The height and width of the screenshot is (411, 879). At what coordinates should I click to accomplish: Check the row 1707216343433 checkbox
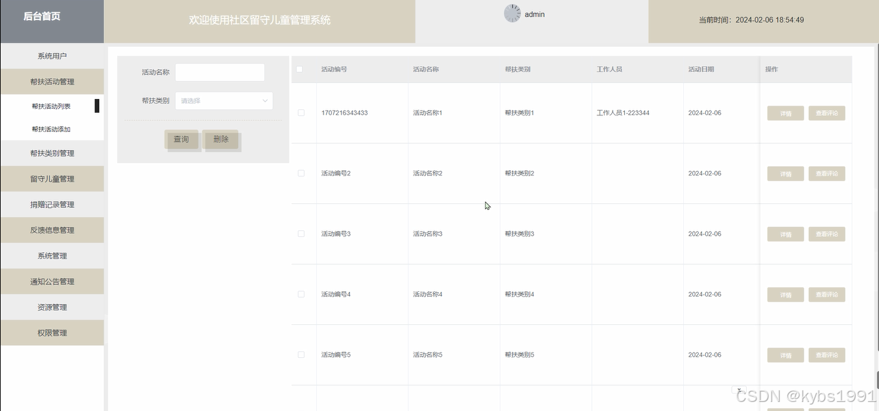pos(301,113)
